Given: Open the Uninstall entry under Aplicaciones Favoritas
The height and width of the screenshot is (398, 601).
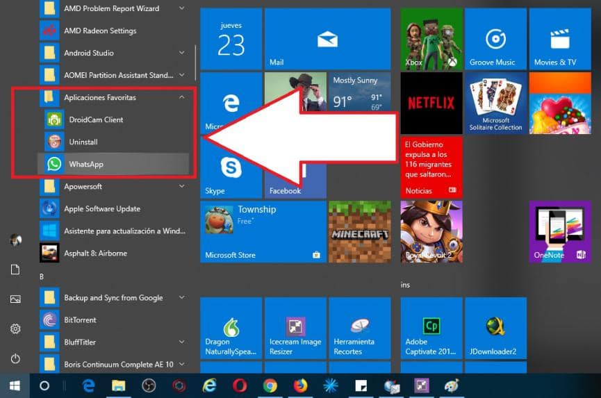Looking at the screenshot, I should [113, 142].
